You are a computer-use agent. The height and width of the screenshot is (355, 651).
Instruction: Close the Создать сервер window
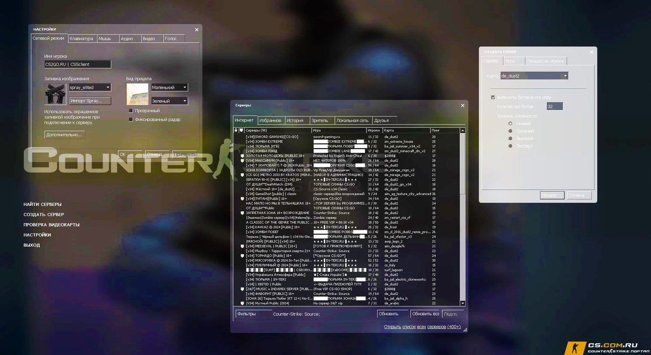pos(592,52)
